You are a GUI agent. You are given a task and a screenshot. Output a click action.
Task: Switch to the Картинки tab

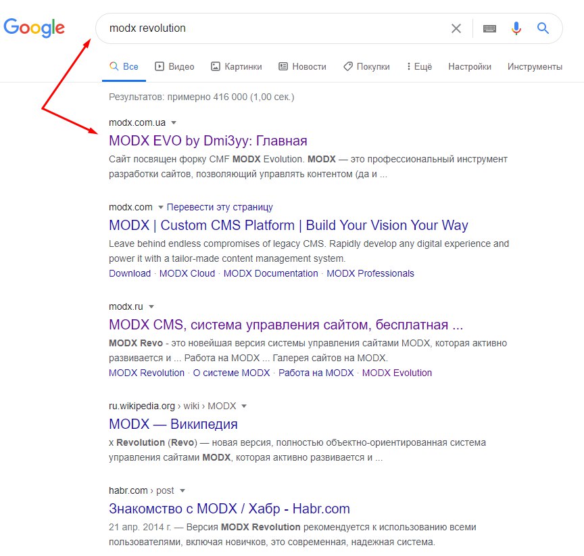click(237, 67)
